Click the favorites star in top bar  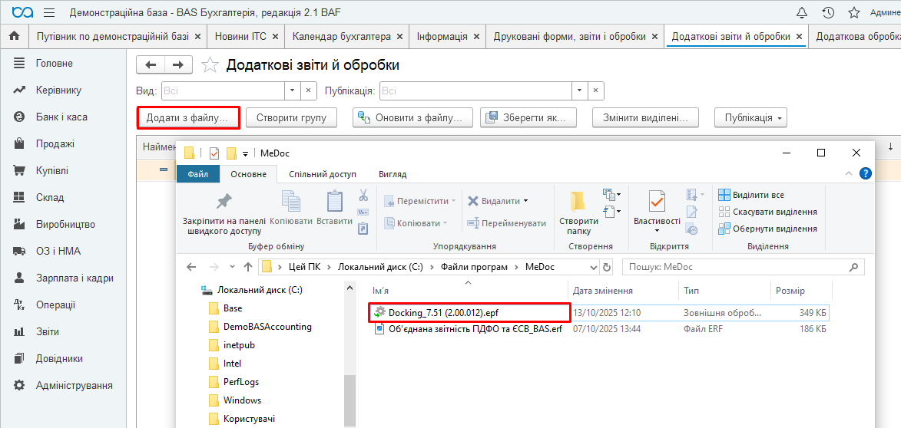[x=853, y=13]
